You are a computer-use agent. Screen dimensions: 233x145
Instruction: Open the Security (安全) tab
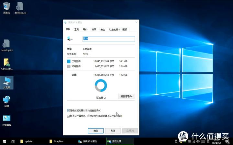pyautogui.click(x=103, y=29)
